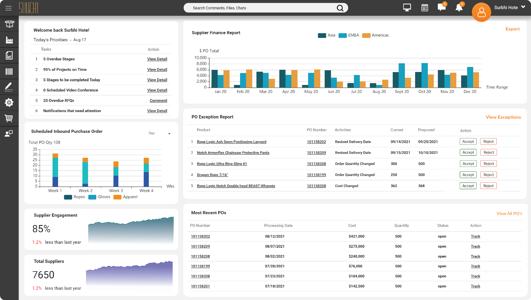Accept Rope Logic Ultra Ring Sling exception
Viewport: 531px width, 300px height.
(x=468, y=164)
